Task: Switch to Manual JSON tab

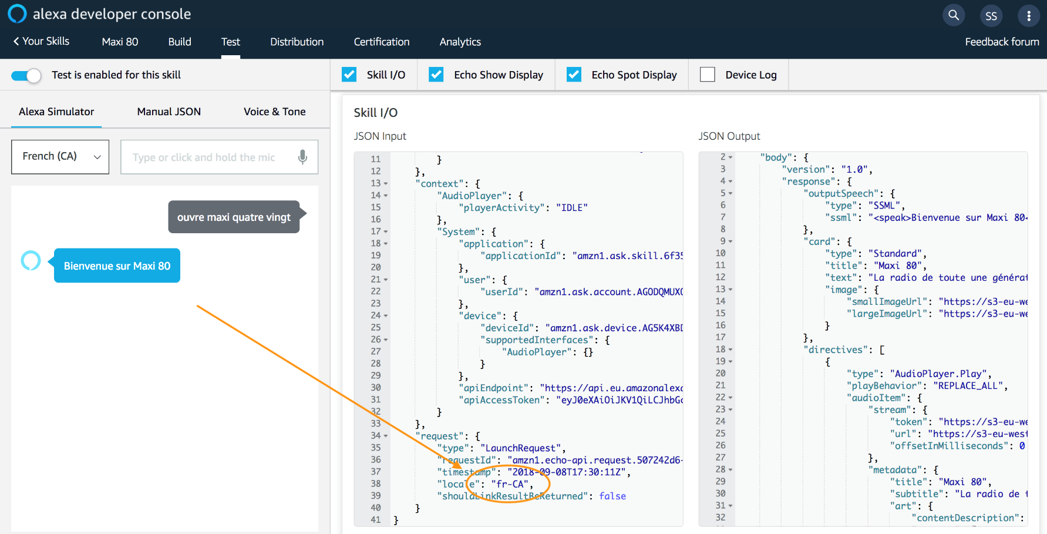Action: [169, 112]
